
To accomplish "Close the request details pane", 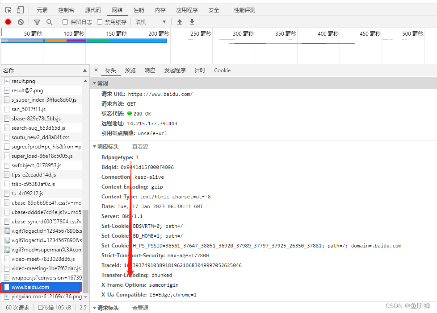I will pos(96,70).
